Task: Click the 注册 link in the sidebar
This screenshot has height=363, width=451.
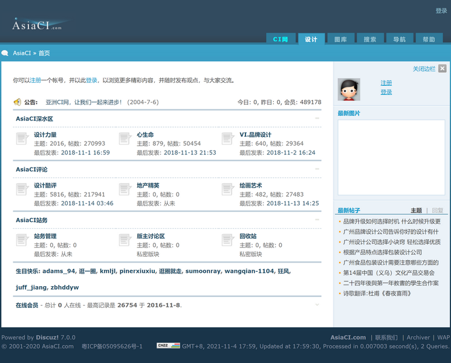Action: tap(386, 83)
